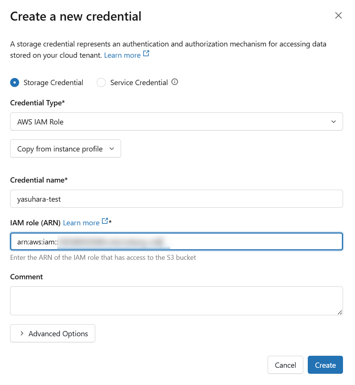Select the Storage Credential radio button

(15, 82)
